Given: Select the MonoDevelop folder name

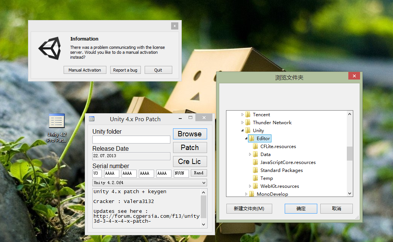Looking at the screenshot, I should click(x=272, y=194).
